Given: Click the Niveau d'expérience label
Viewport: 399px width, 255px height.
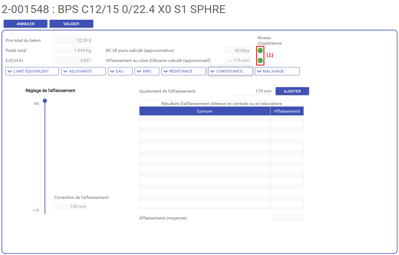Looking at the screenshot, I should [270, 40].
